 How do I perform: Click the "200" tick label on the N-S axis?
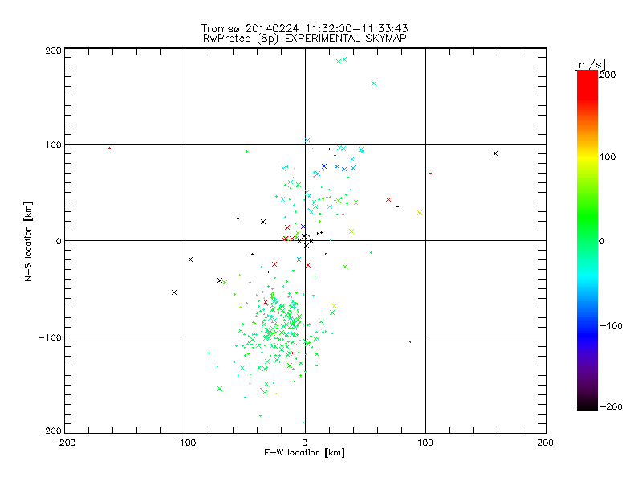click(53, 51)
